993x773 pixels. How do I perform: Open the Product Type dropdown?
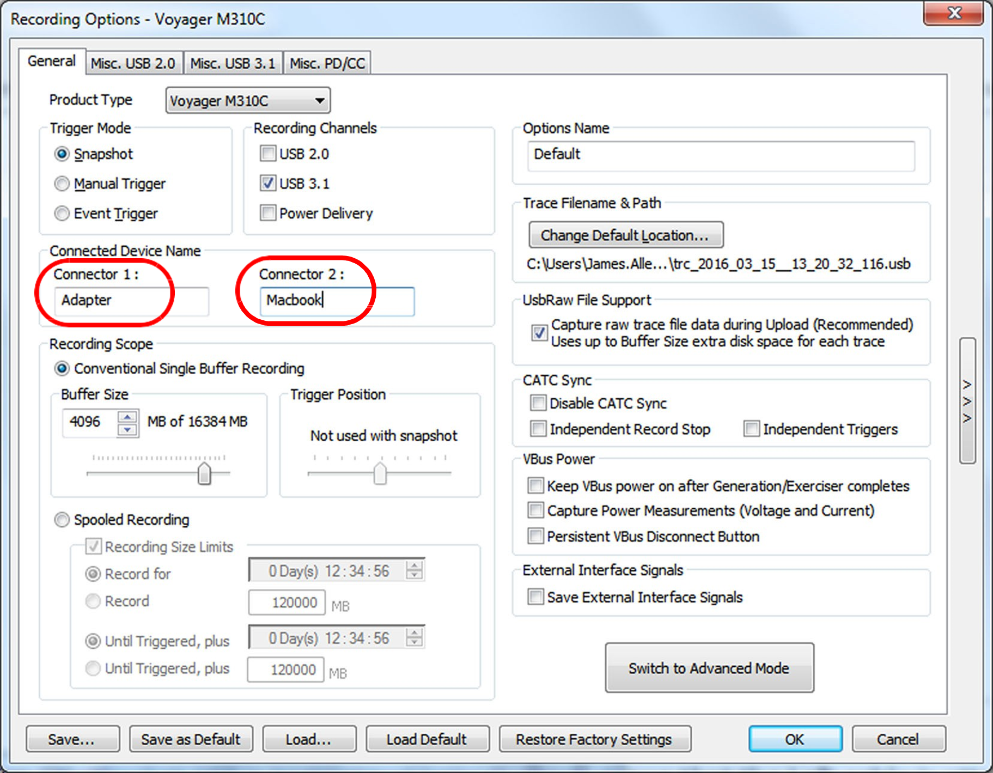248,101
